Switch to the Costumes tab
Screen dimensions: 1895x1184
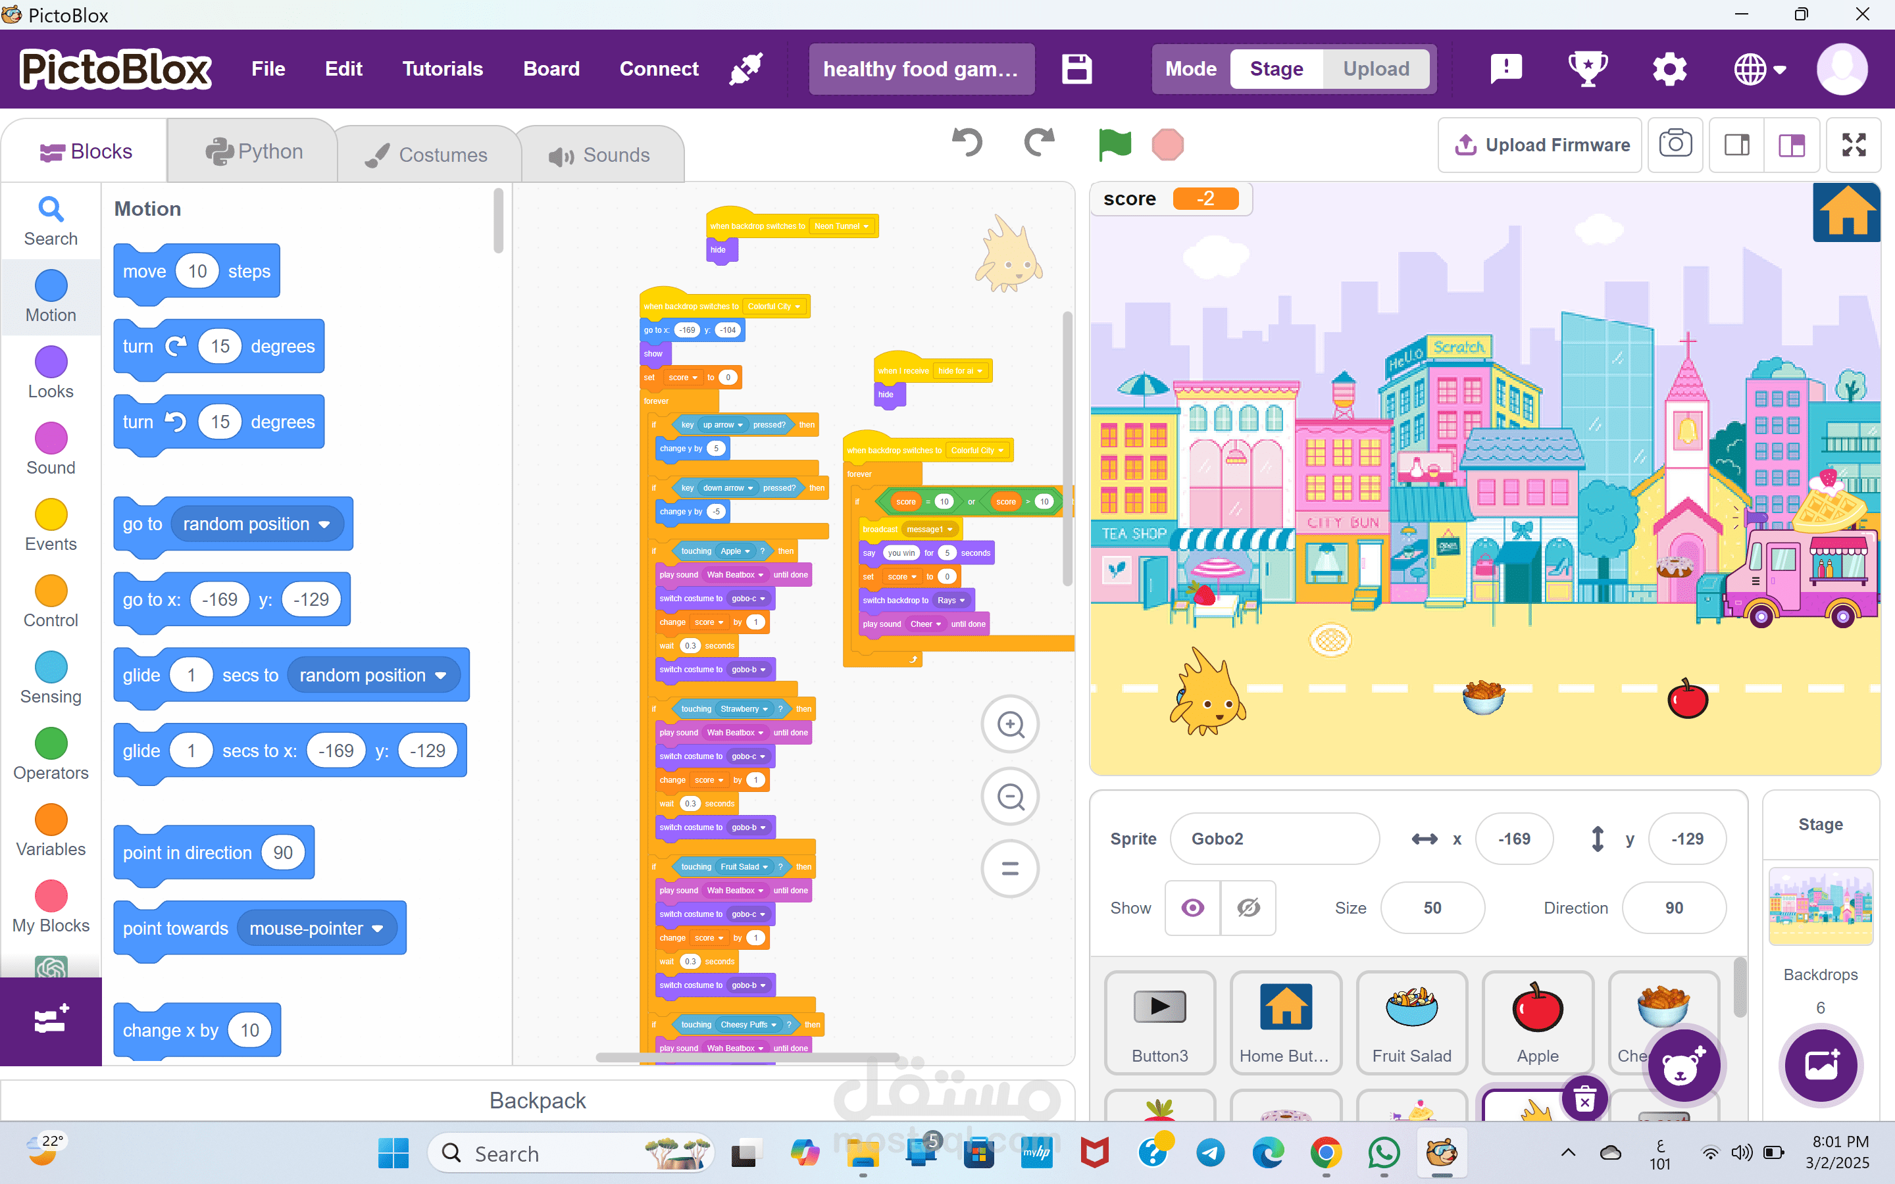(428, 155)
